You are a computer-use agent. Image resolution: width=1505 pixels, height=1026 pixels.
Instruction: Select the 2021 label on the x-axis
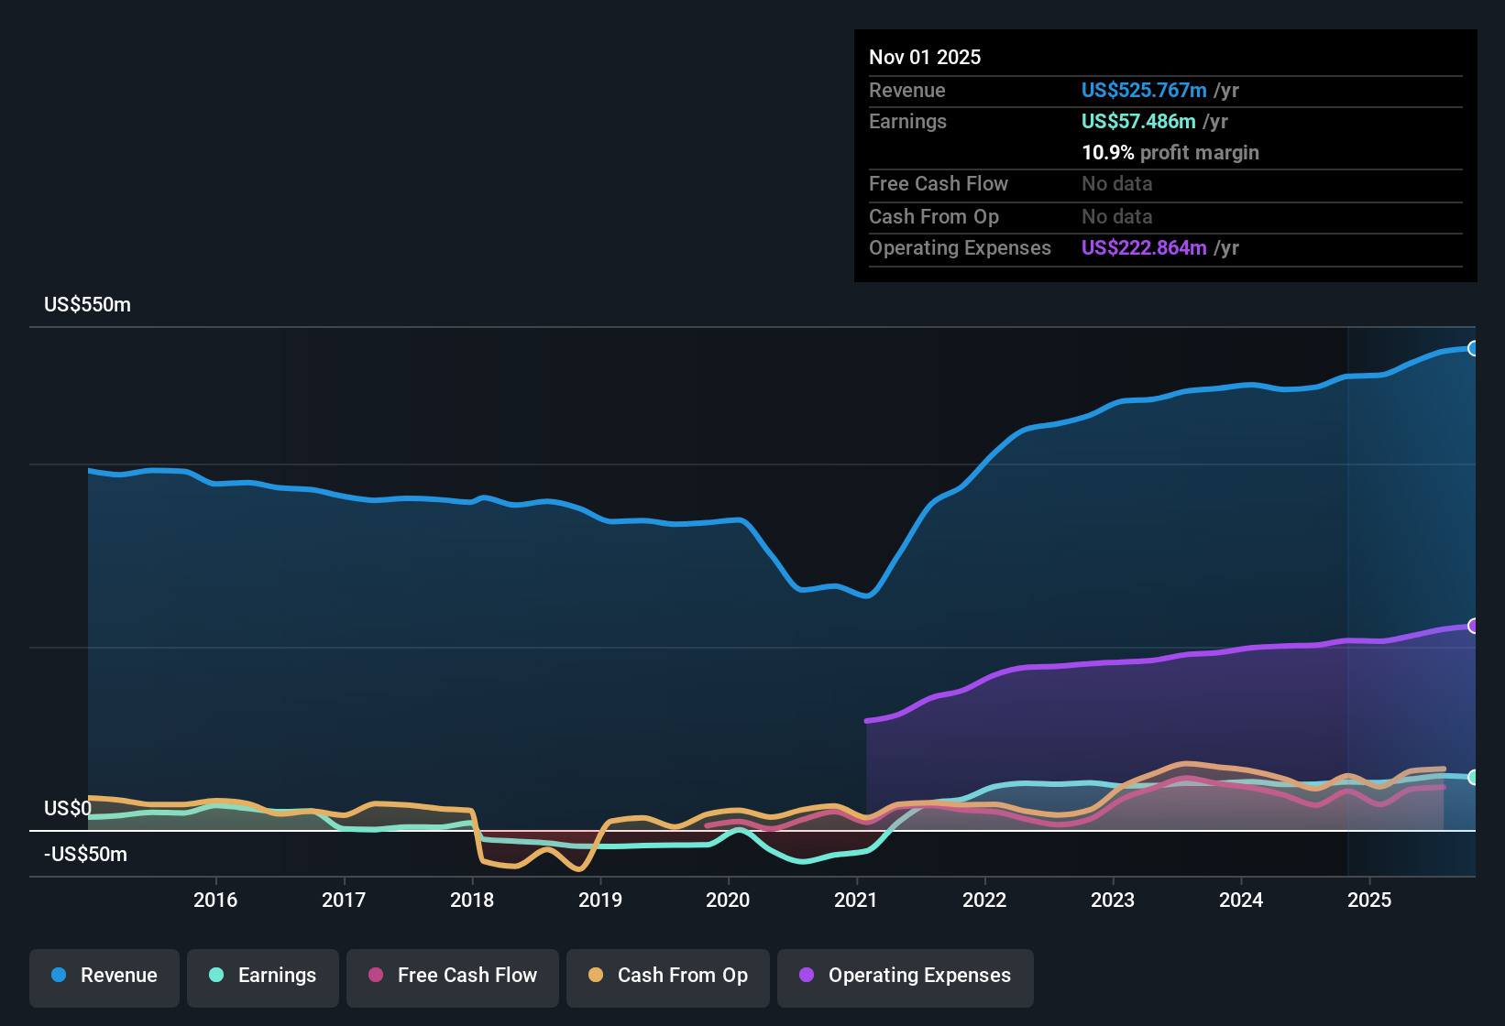[856, 900]
